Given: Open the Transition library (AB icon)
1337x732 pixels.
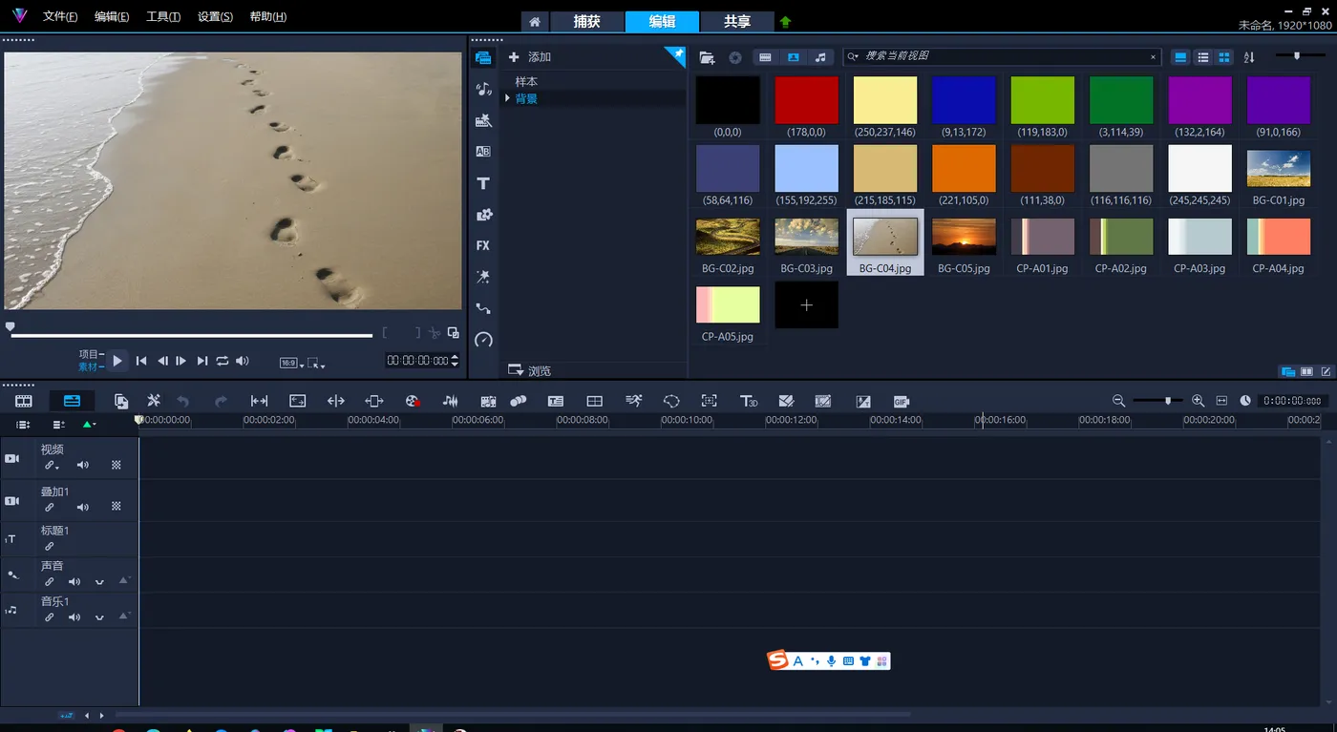Looking at the screenshot, I should (483, 152).
